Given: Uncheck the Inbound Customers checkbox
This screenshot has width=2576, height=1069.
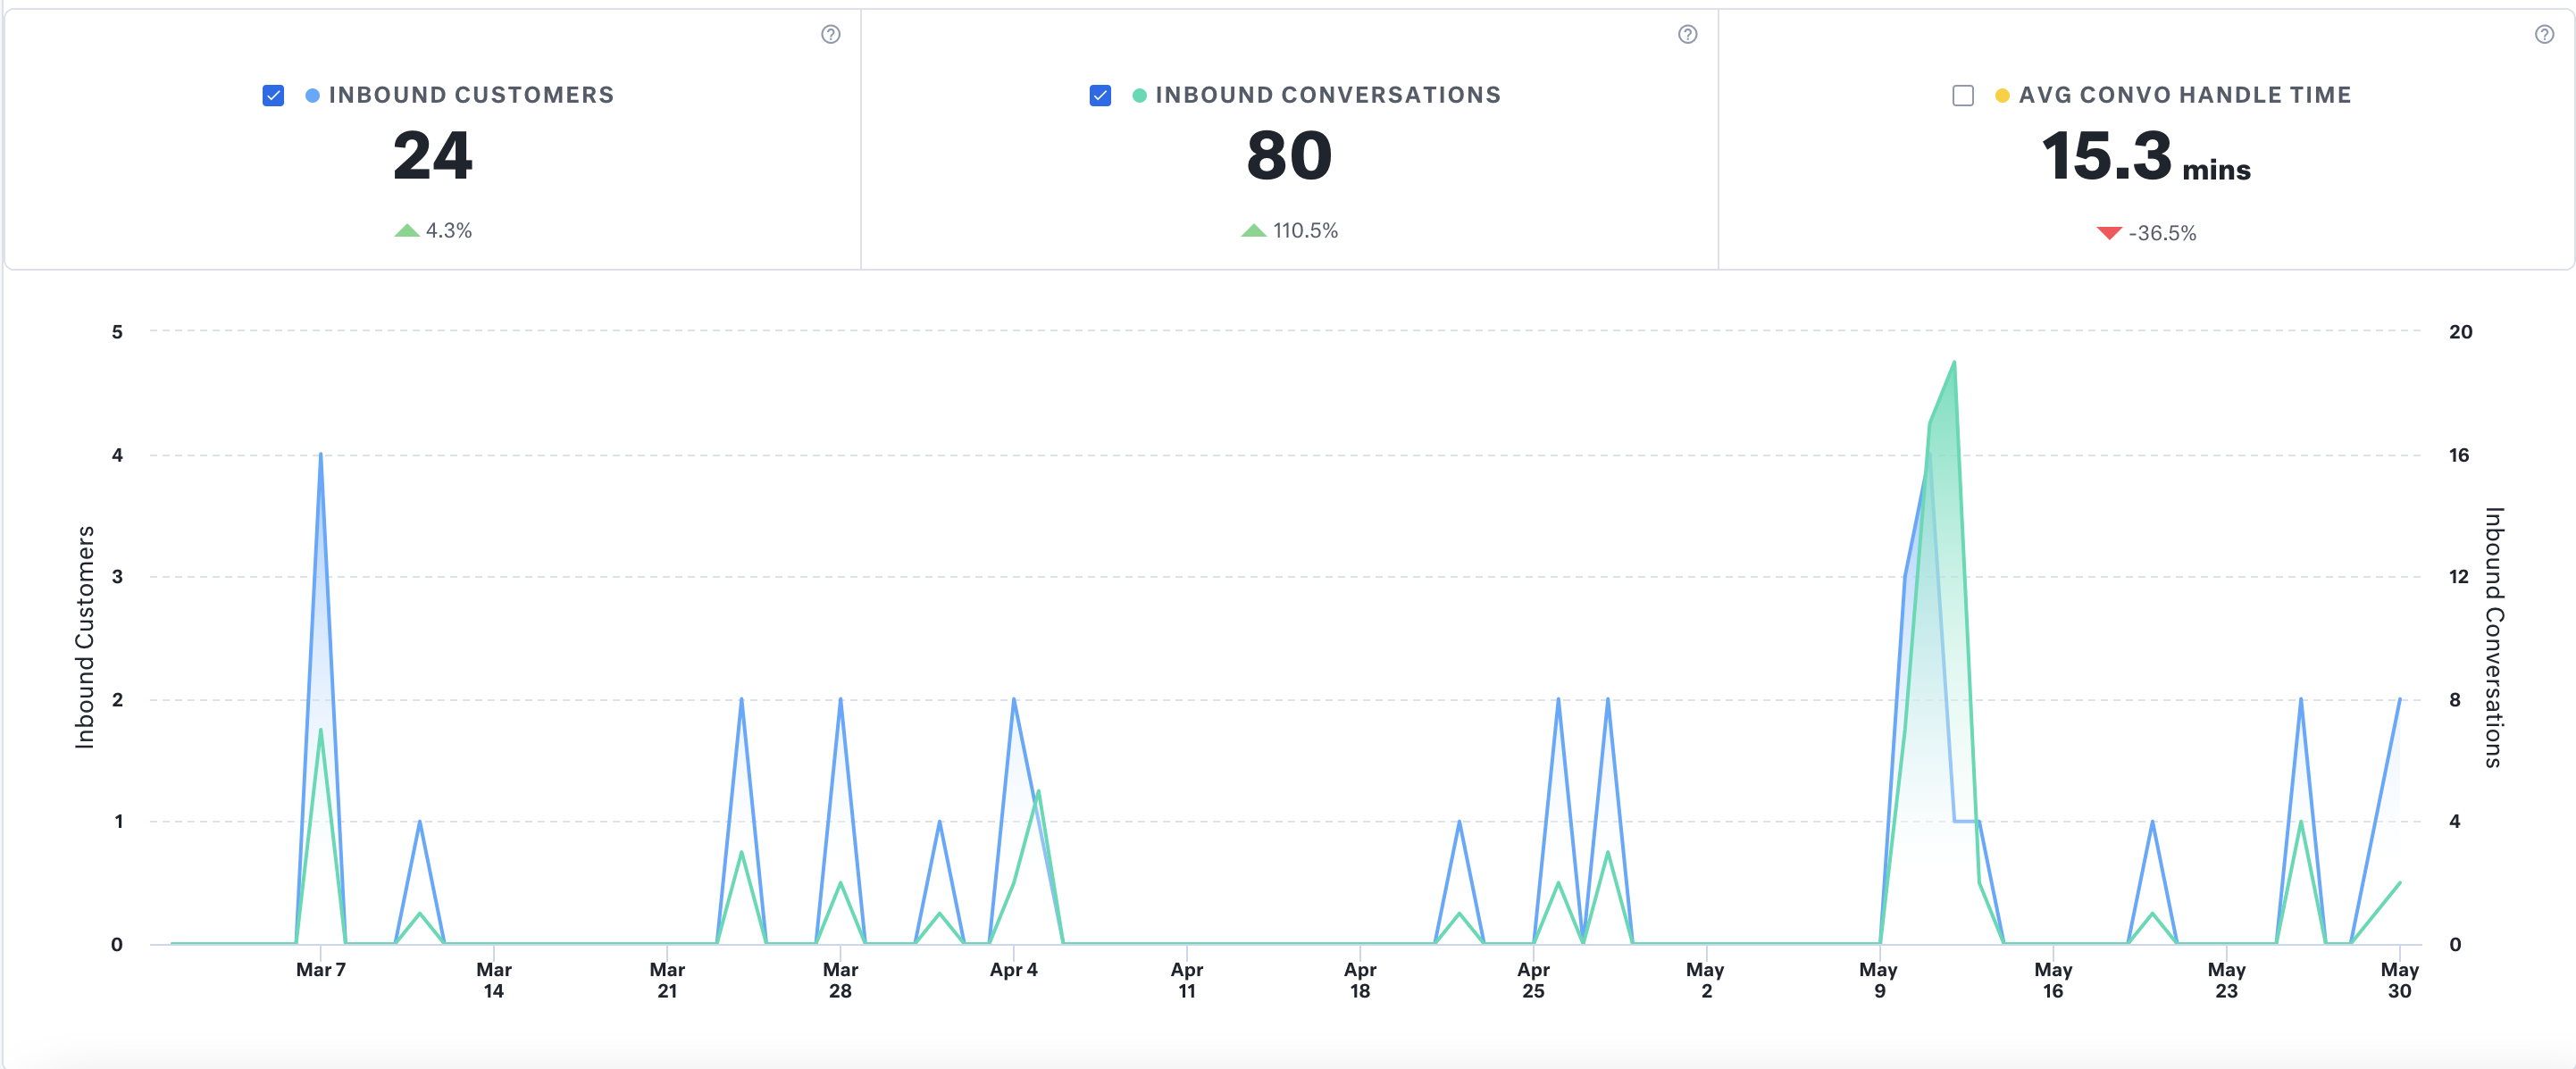Looking at the screenshot, I should click(273, 95).
